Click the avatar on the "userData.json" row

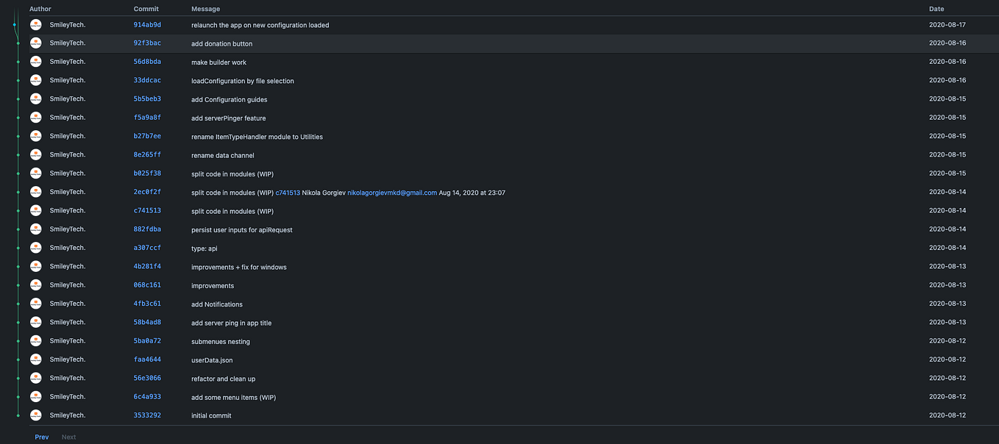(x=35, y=359)
